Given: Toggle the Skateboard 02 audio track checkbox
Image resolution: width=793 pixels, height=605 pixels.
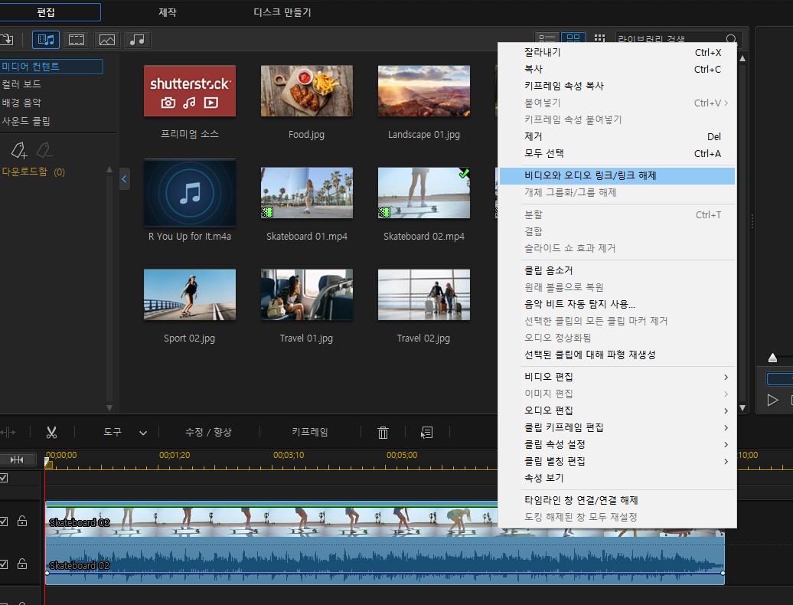Looking at the screenshot, I should click(4, 564).
